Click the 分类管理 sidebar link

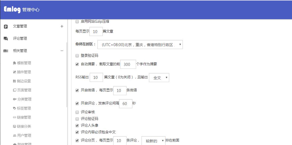pos(24,99)
